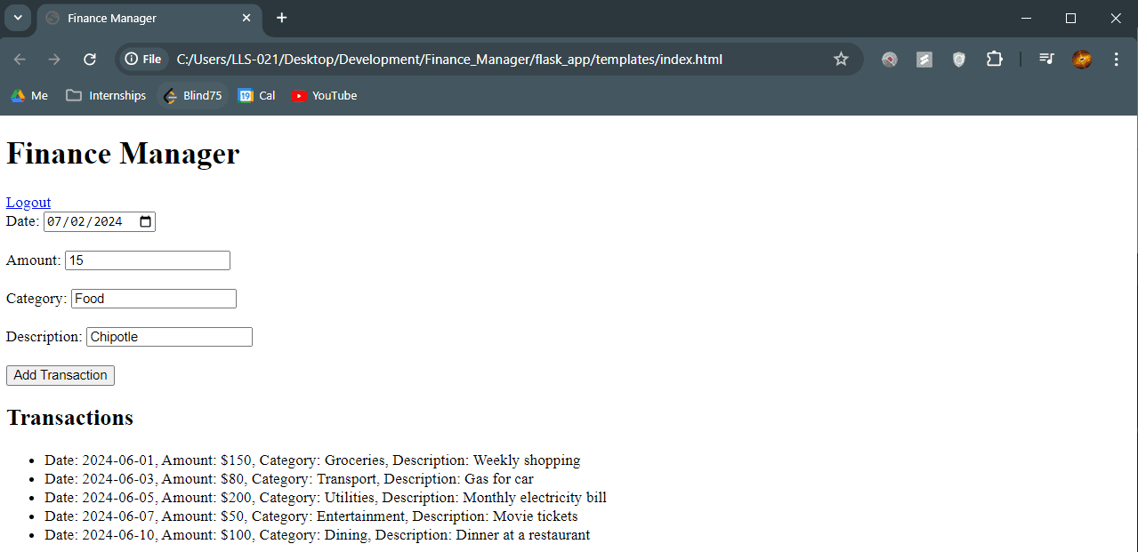Viewport: 1138px width, 552px height.
Task: Open the calendar picker in Date field
Action: [146, 222]
